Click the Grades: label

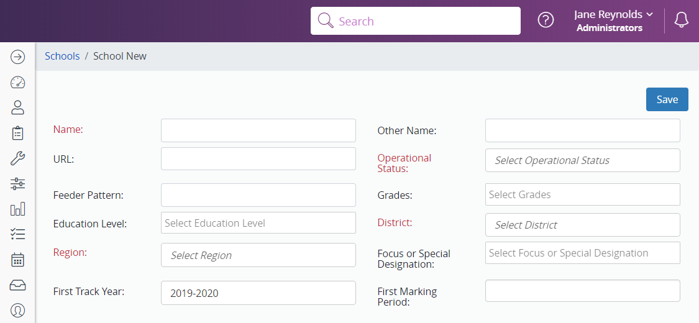tap(395, 194)
